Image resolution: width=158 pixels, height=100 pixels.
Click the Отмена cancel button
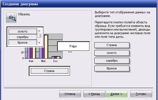coord(70,94)
